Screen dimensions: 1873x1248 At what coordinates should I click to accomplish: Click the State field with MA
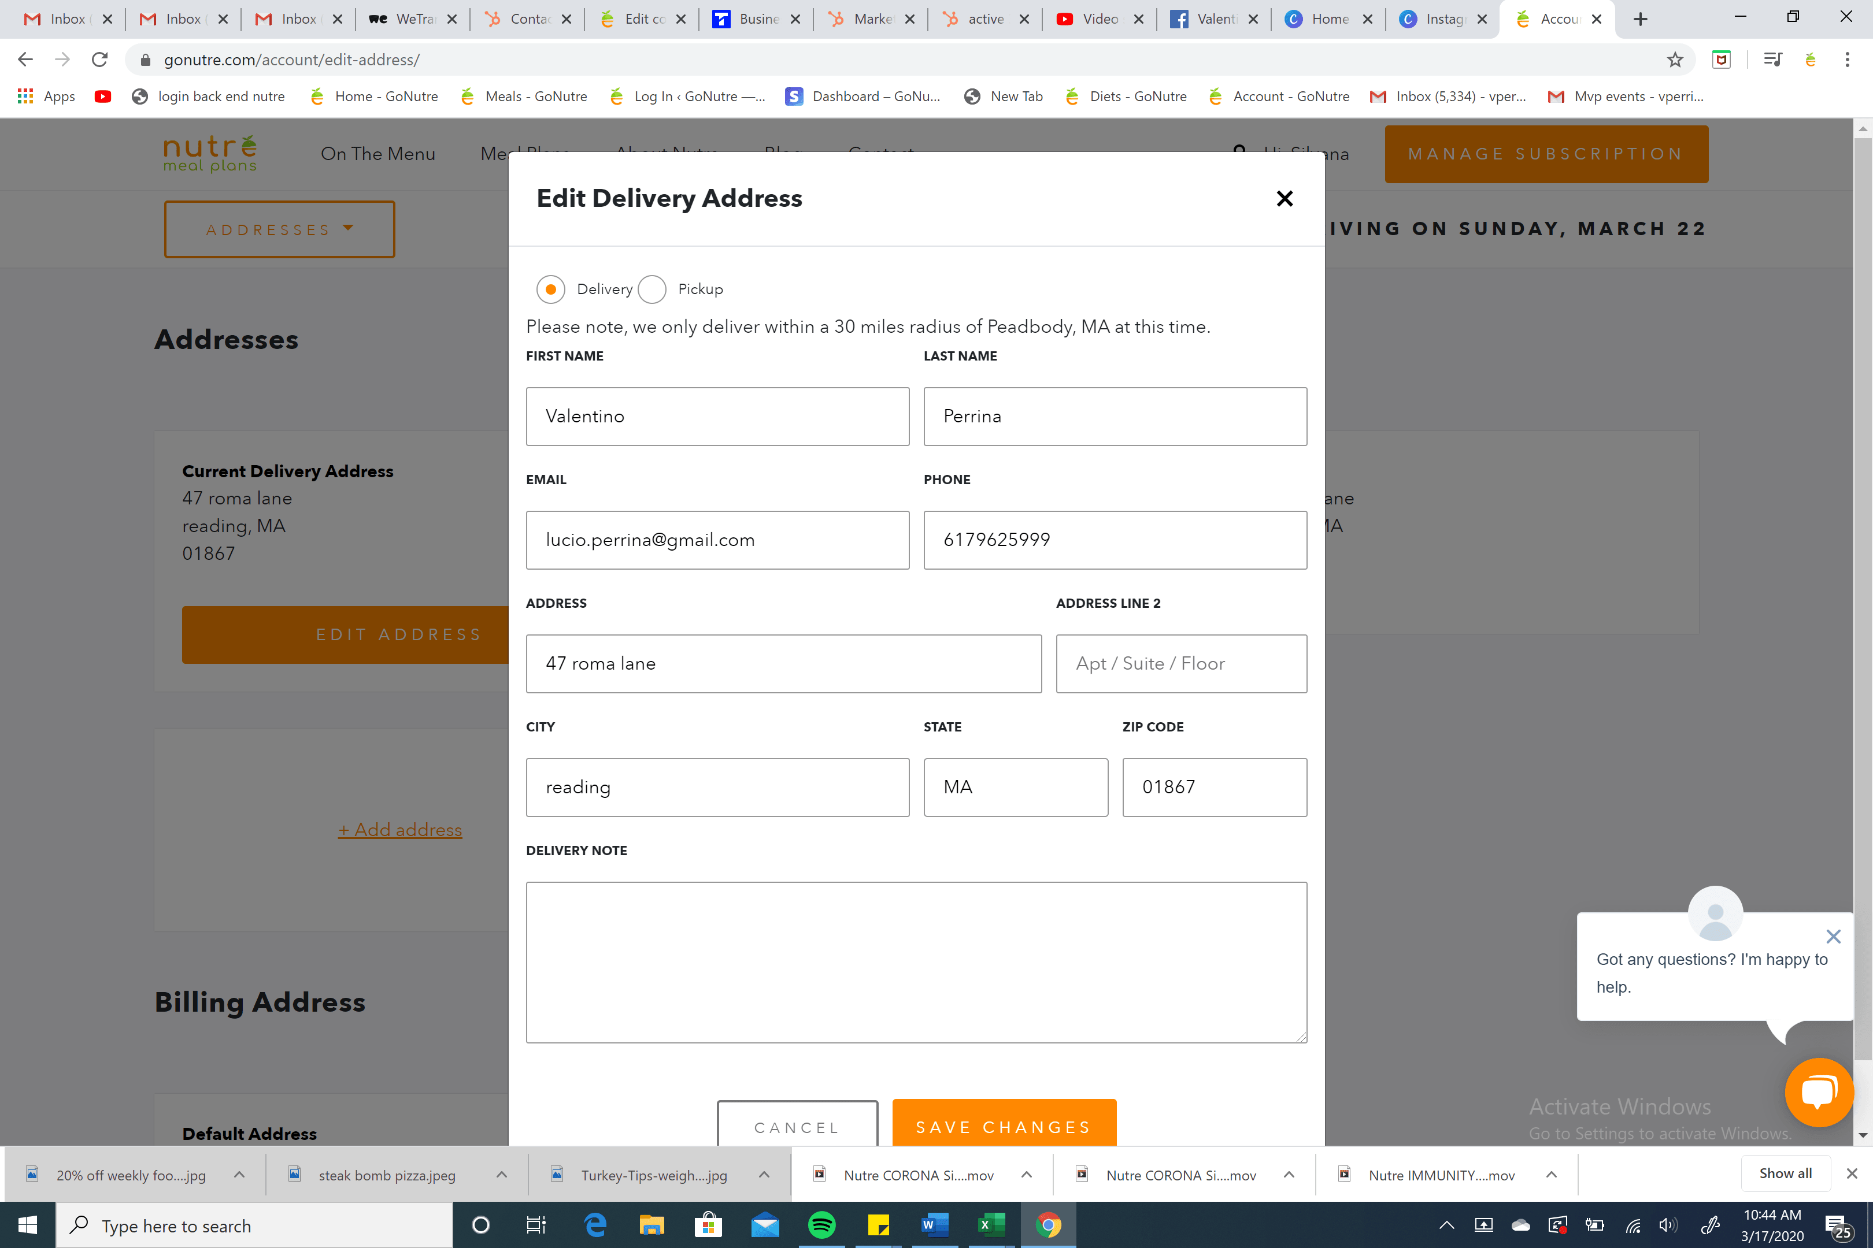coord(1015,787)
